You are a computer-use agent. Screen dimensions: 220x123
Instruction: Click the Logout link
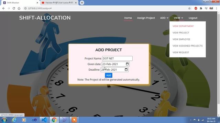coord(193,18)
